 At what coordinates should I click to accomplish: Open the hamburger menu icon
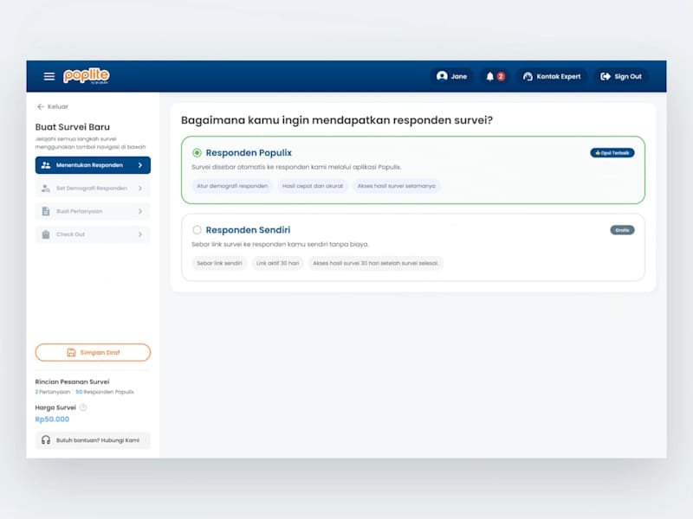[49, 76]
